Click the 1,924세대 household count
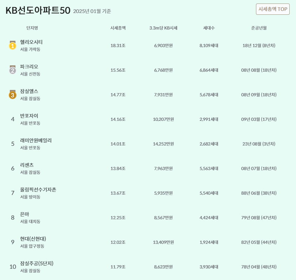 [209, 242]
